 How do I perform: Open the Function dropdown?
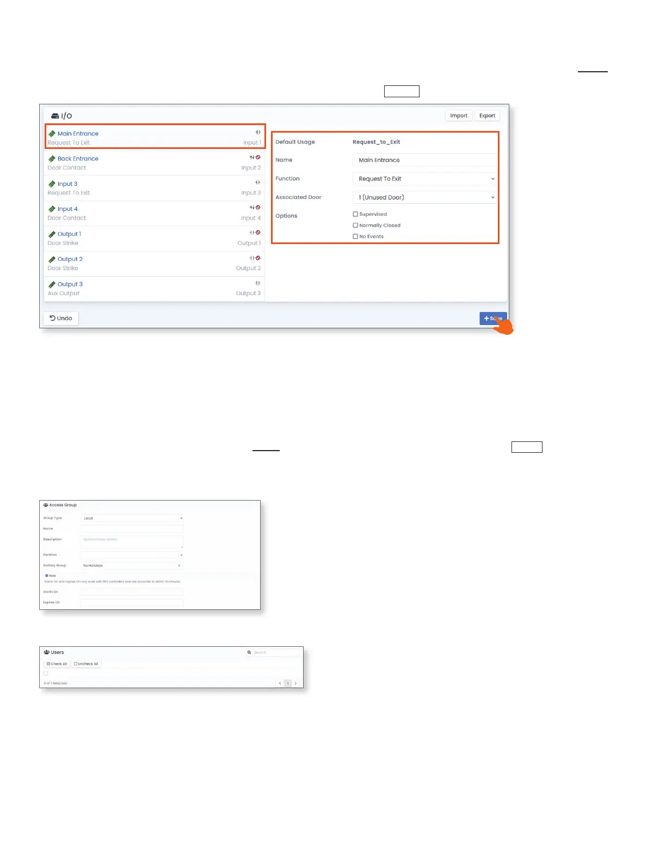point(424,179)
